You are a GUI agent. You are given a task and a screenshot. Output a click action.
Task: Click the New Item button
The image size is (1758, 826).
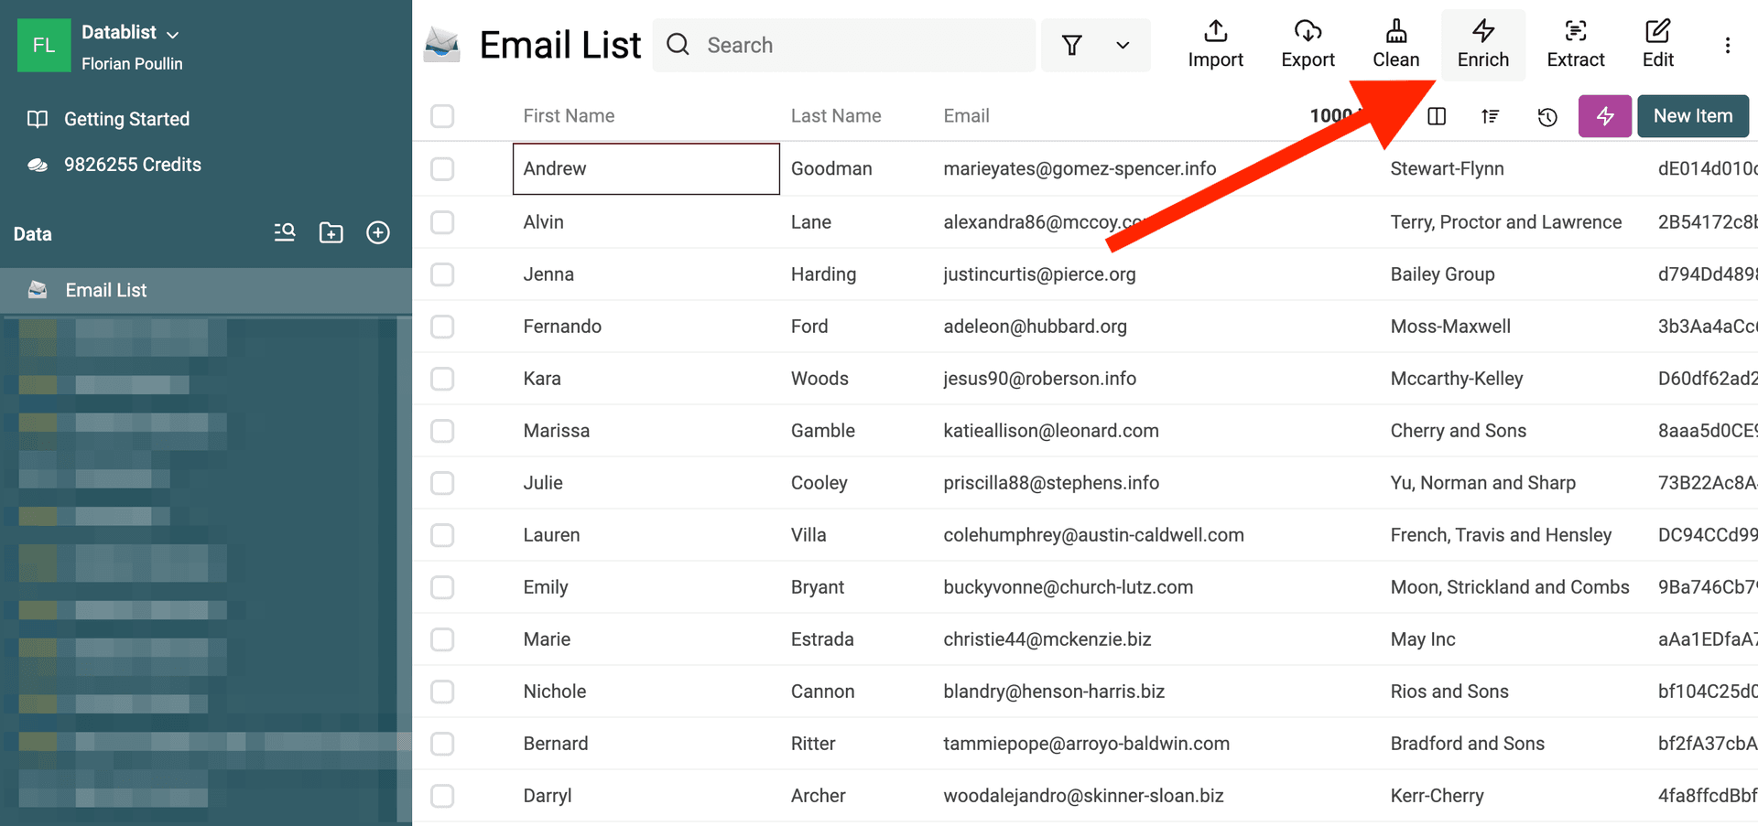[1692, 116]
